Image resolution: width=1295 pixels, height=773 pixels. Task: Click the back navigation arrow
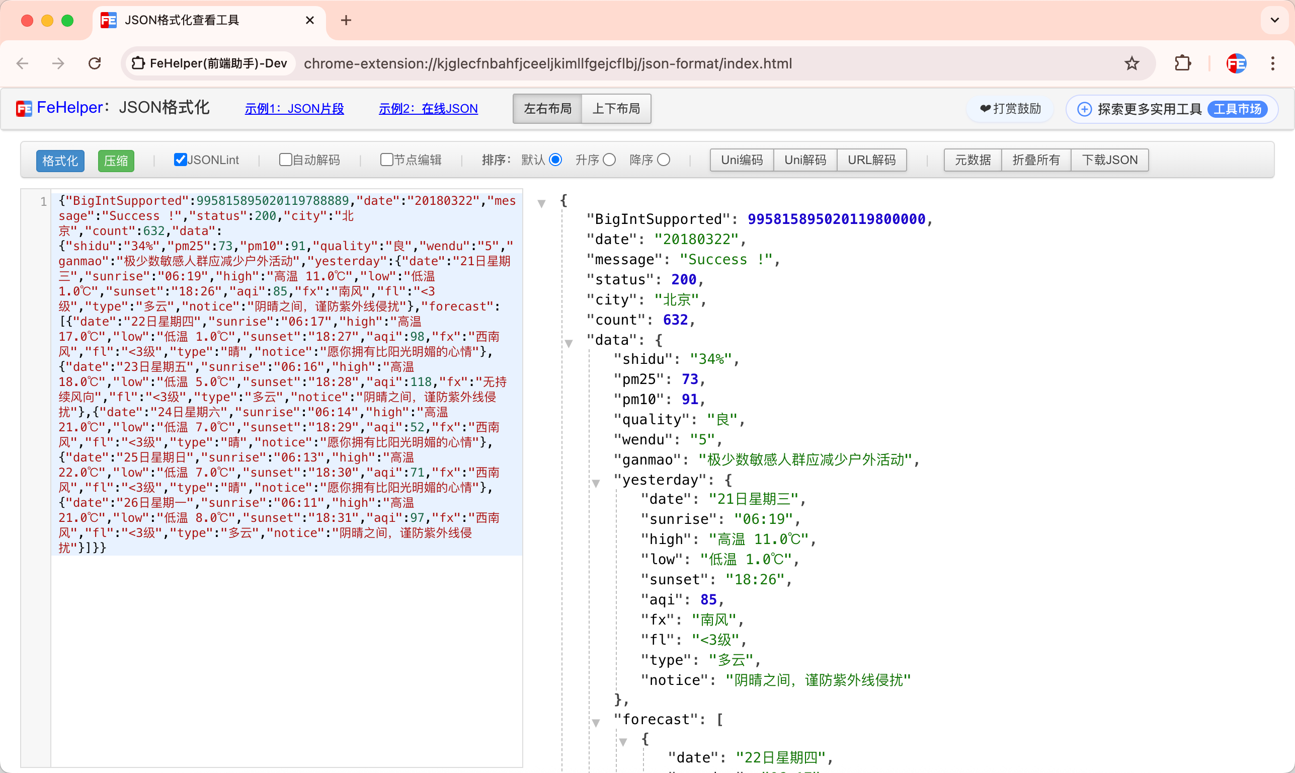23,63
